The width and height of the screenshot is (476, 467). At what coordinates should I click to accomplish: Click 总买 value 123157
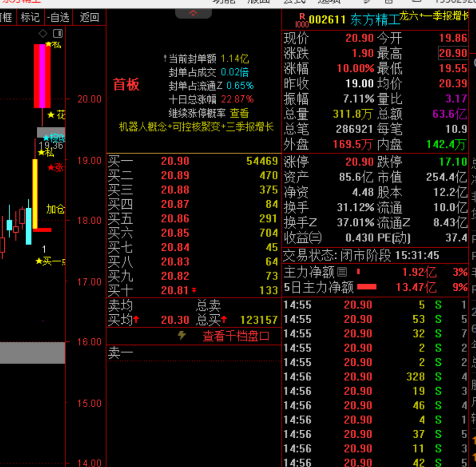click(x=259, y=319)
